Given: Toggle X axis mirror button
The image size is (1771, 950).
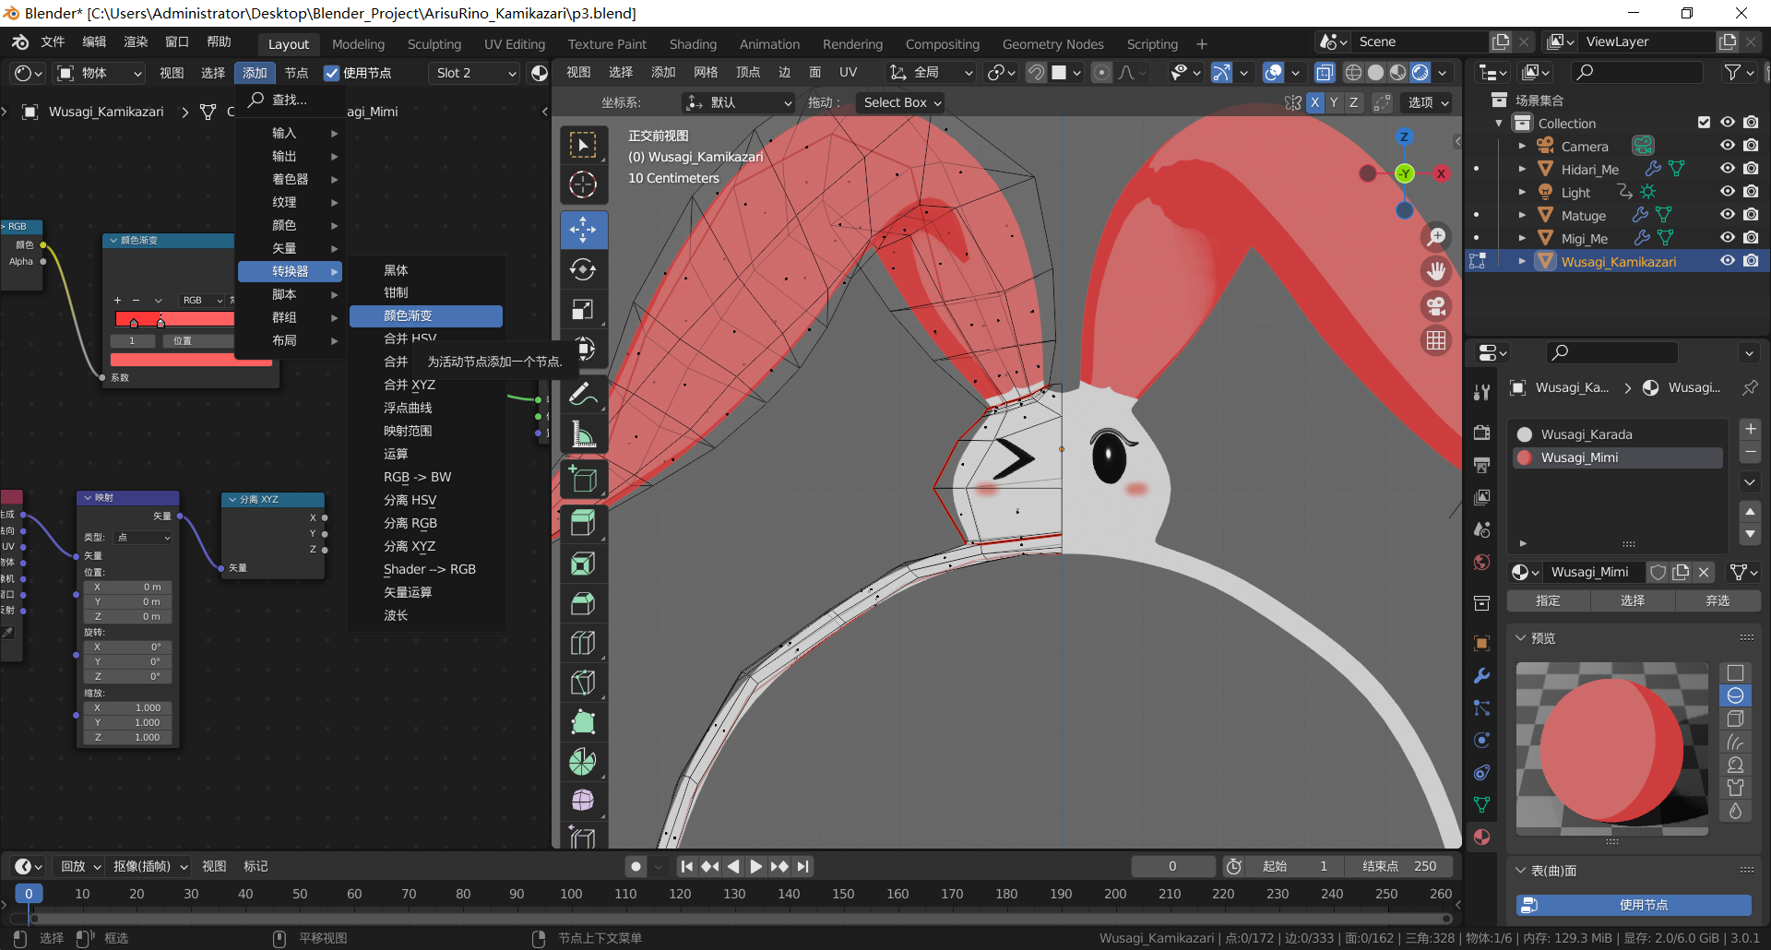Looking at the screenshot, I should tap(1315, 102).
